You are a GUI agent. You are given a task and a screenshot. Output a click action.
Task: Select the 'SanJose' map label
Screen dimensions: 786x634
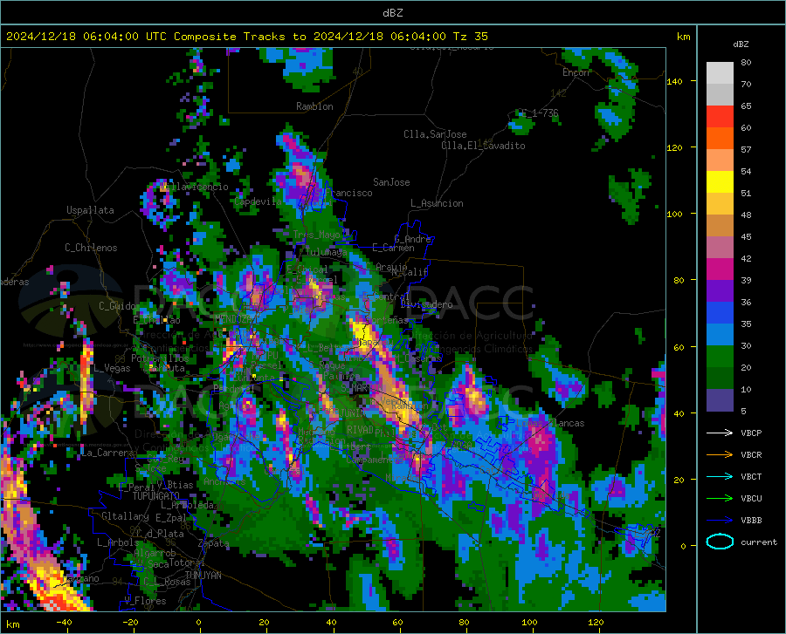coord(391,182)
